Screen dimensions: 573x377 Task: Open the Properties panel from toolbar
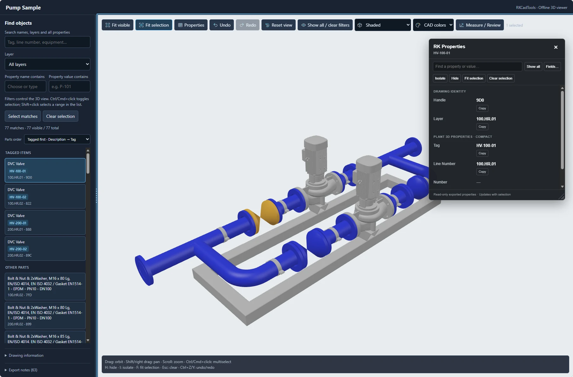click(191, 25)
